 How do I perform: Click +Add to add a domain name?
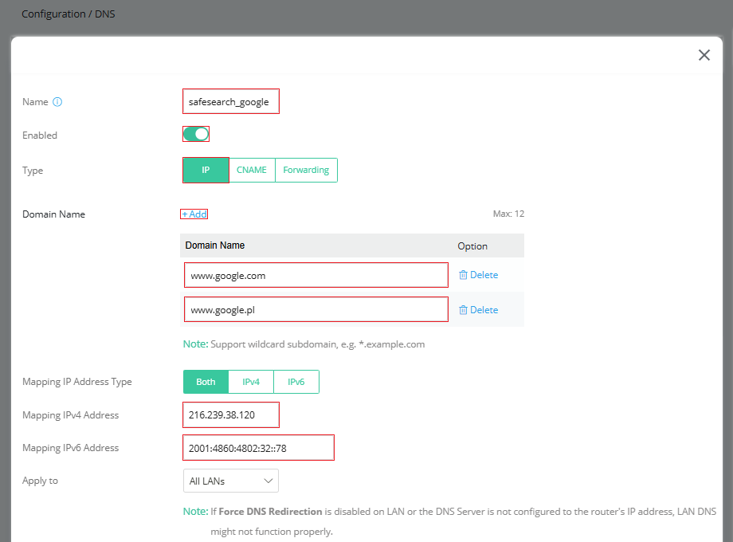pos(194,214)
